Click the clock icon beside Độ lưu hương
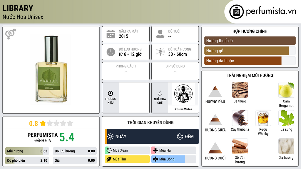 [x=111, y=52]
